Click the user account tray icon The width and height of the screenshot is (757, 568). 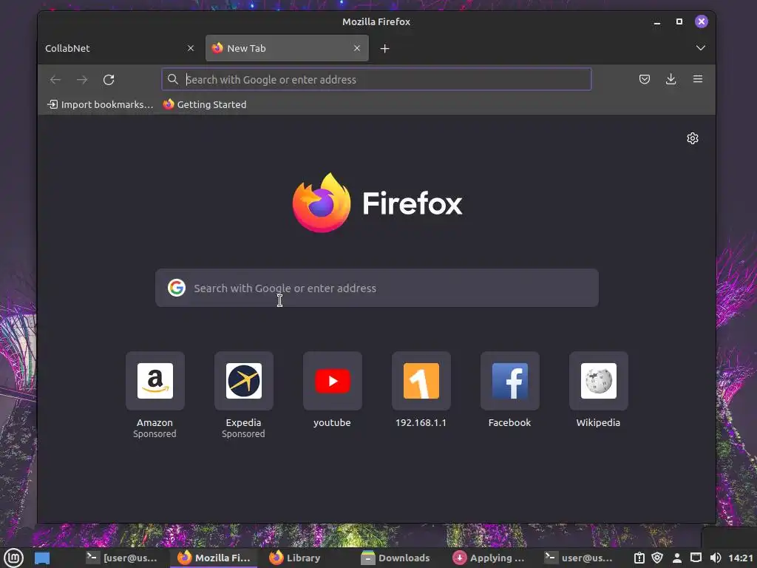coord(677,558)
